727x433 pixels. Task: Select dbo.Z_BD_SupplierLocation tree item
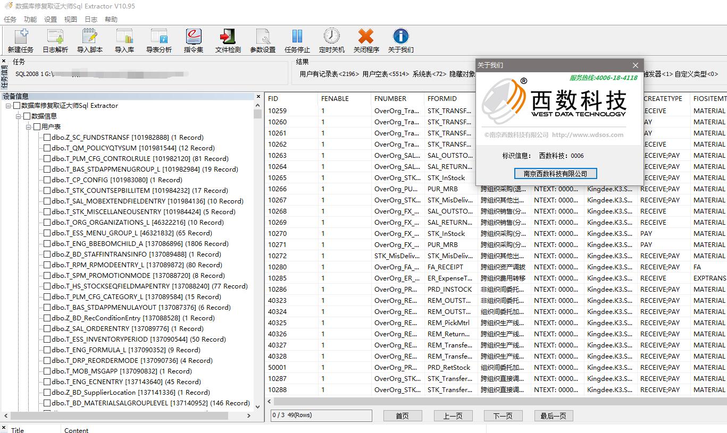point(131,393)
